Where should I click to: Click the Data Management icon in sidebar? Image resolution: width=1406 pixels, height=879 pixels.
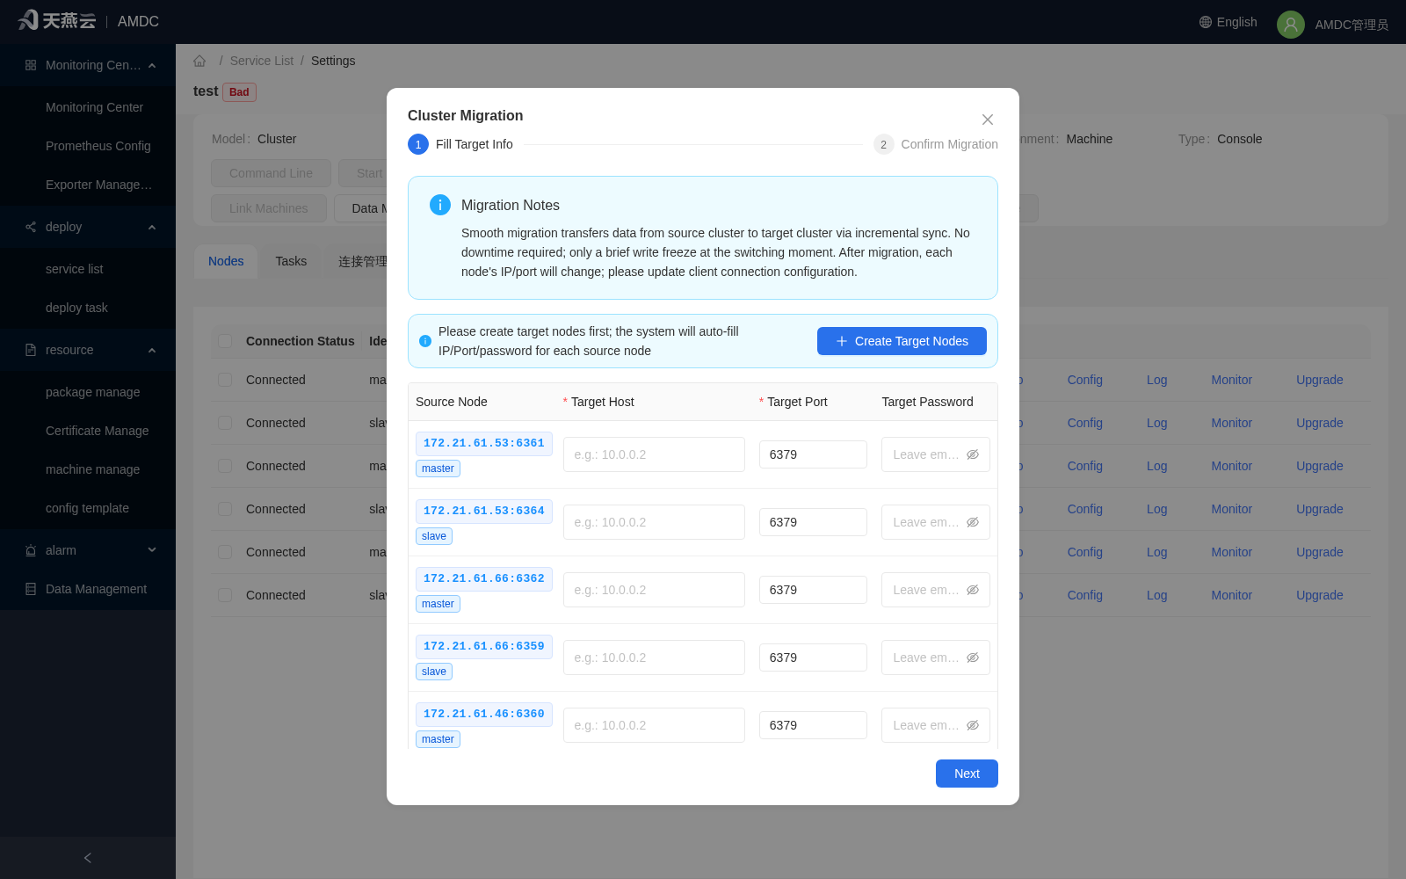[31, 589]
